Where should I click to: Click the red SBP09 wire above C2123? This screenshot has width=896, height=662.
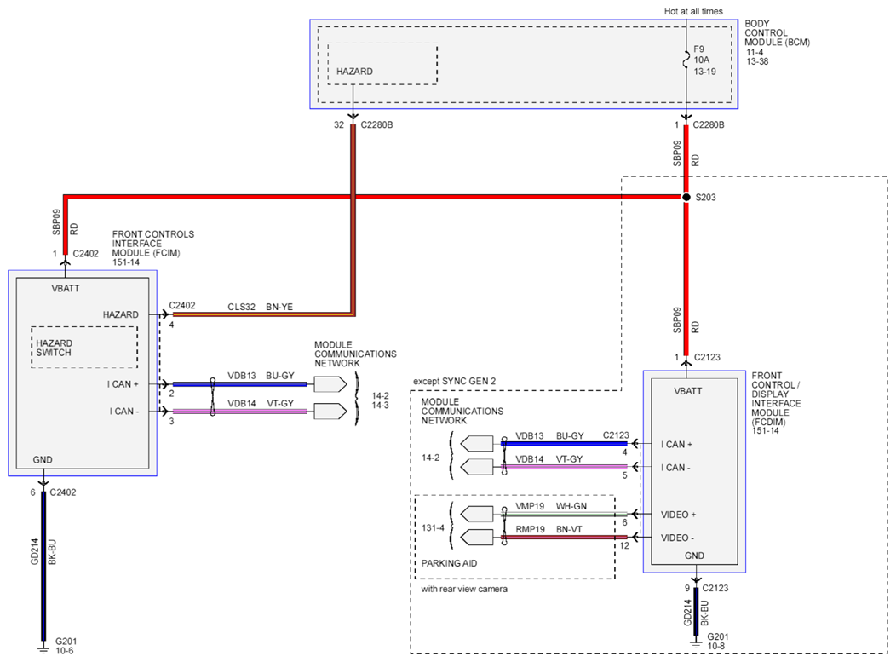686,281
